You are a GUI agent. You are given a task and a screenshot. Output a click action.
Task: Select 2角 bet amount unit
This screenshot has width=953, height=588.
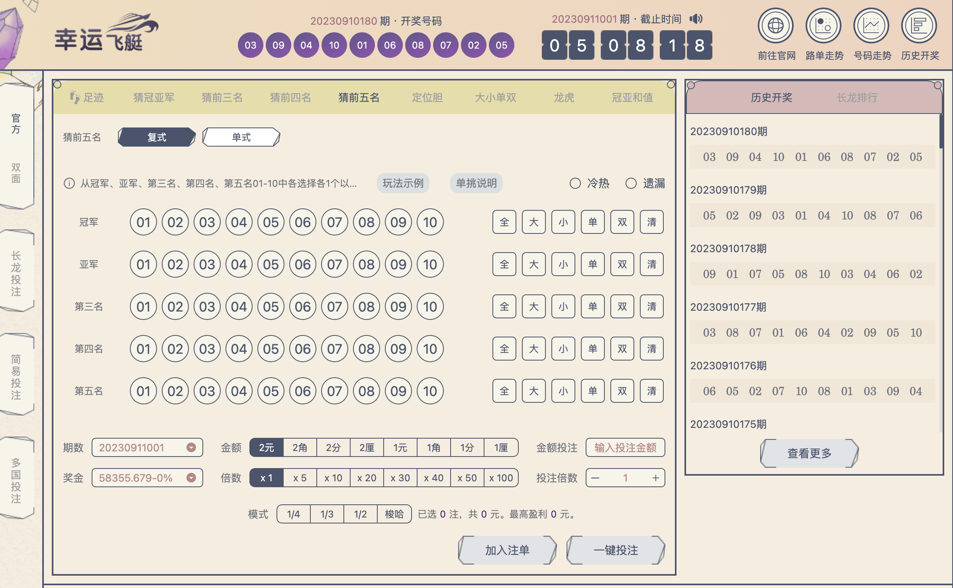click(x=300, y=447)
